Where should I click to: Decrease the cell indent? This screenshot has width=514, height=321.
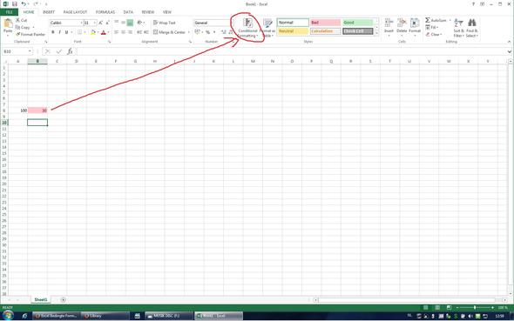click(x=139, y=32)
